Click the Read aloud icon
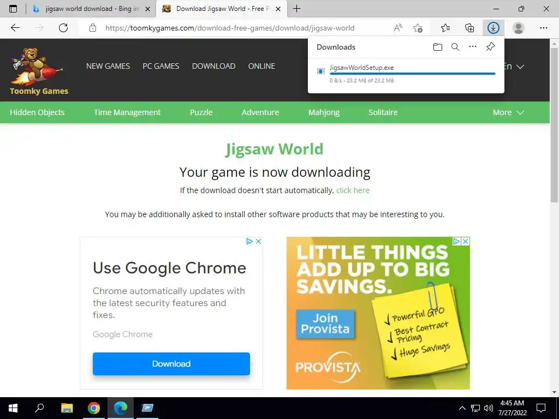The image size is (559, 419). (x=398, y=28)
